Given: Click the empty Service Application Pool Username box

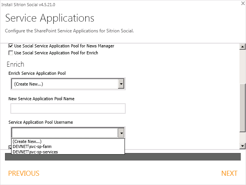Looking at the screenshot, I should pyautogui.click(x=64, y=133).
